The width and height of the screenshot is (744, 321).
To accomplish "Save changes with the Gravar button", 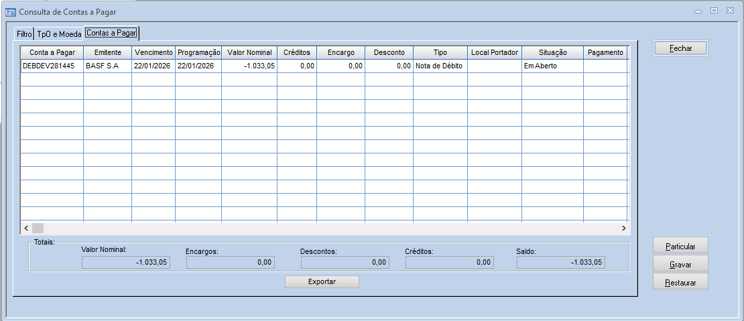I will coord(680,264).
